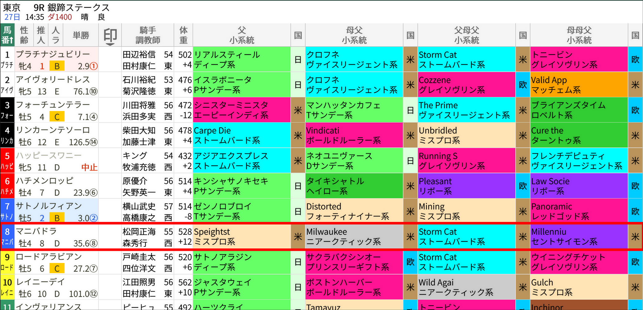
Task: Click win odds 2.9 for プラチナジュビリー
Action: [x=84, y=66]
